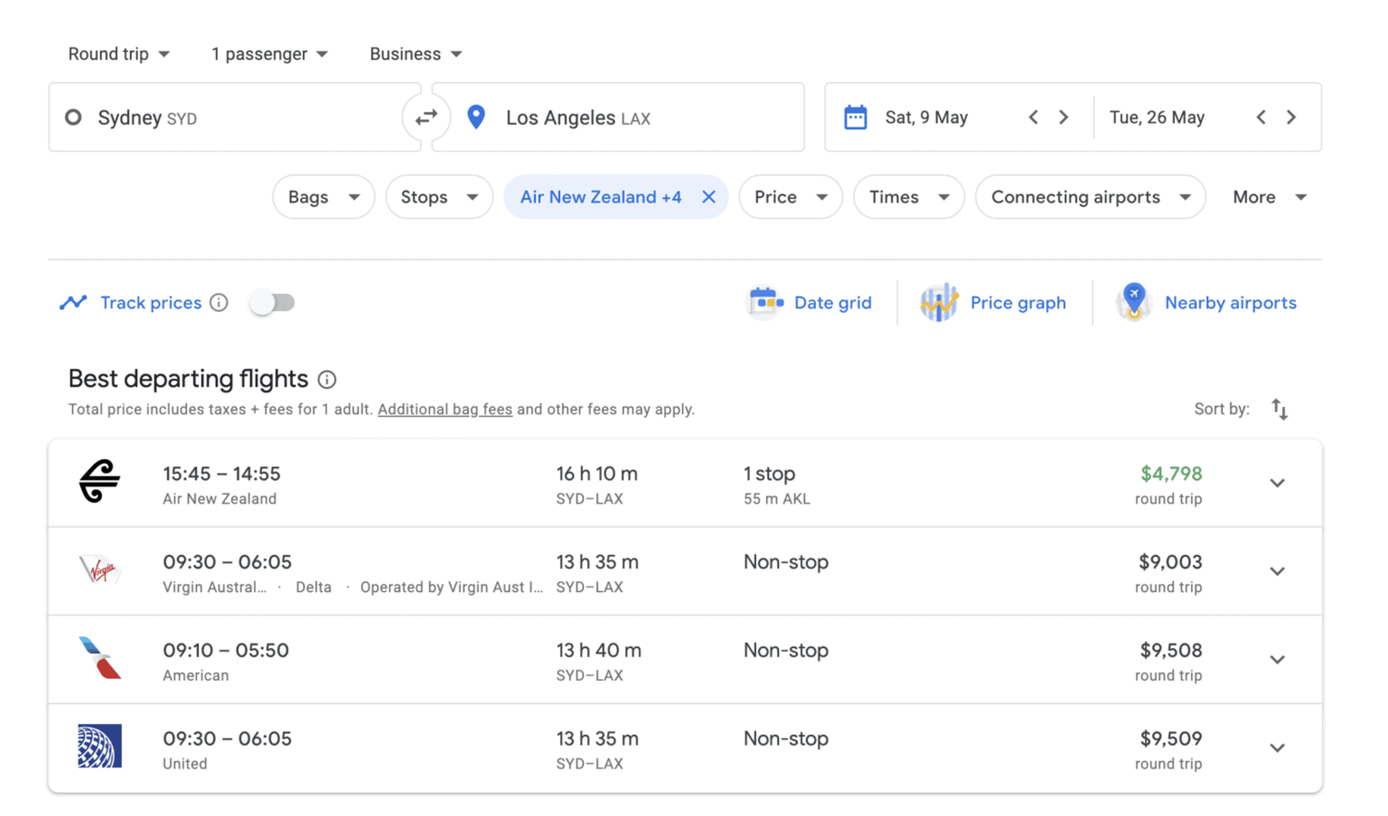Follow the Additional bag fees link
The image size is (1388, 816).
[445, 409]
